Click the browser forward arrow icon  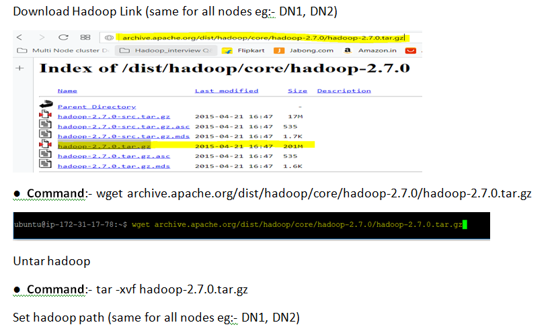click(x=42, y=37)
